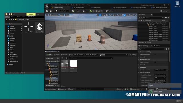The width and height of the screenshot is (183, 103).
Task: Open the Edit menu in Unreal Editor
Action: click(56, 5)
